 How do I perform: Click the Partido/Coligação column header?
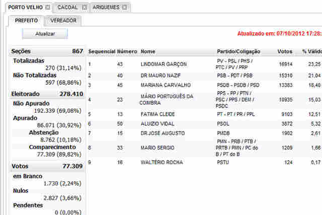236,52
